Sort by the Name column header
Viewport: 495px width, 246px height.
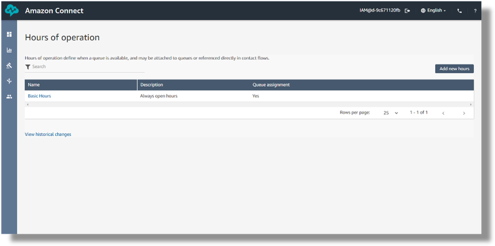click(34, 85)
